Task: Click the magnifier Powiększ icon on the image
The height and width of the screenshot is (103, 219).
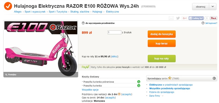Action: point(6,74)
